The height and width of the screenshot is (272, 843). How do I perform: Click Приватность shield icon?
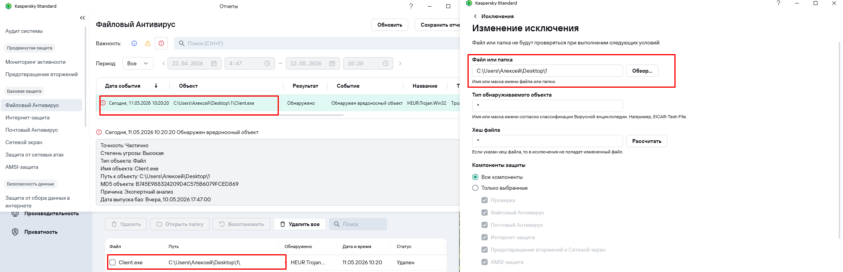tap(15, 232)
